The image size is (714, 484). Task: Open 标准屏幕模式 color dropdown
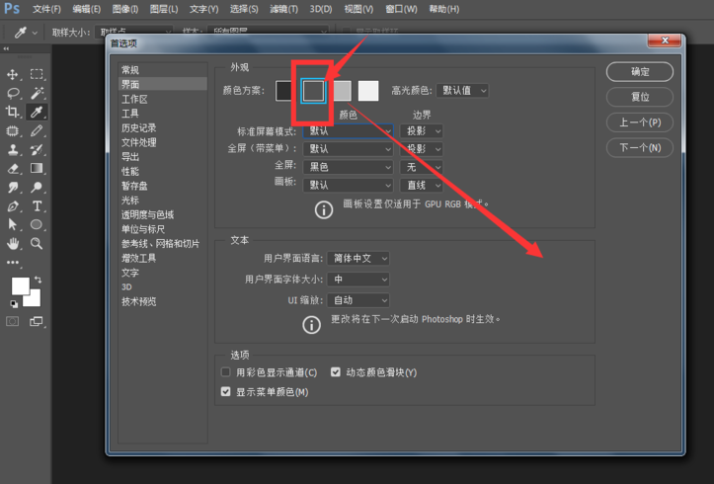(349, 131)
